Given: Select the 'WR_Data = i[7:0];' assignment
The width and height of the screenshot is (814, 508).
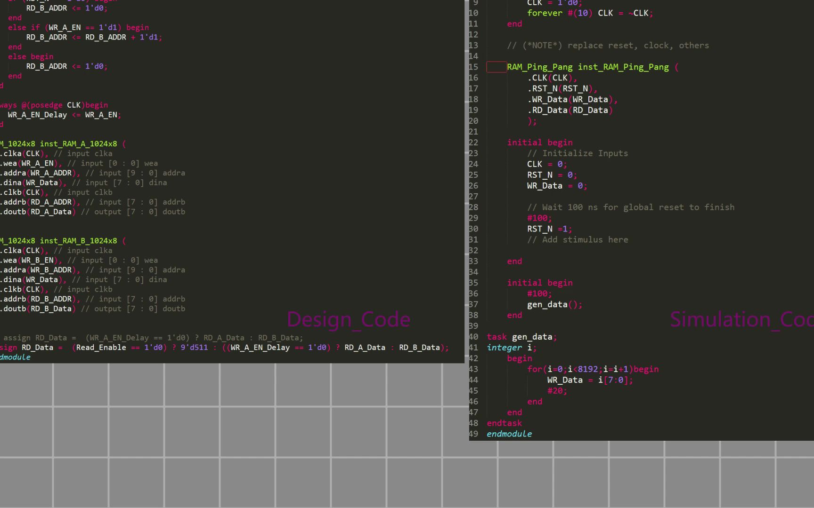Looking at the screenshot, I should [590, 380].
